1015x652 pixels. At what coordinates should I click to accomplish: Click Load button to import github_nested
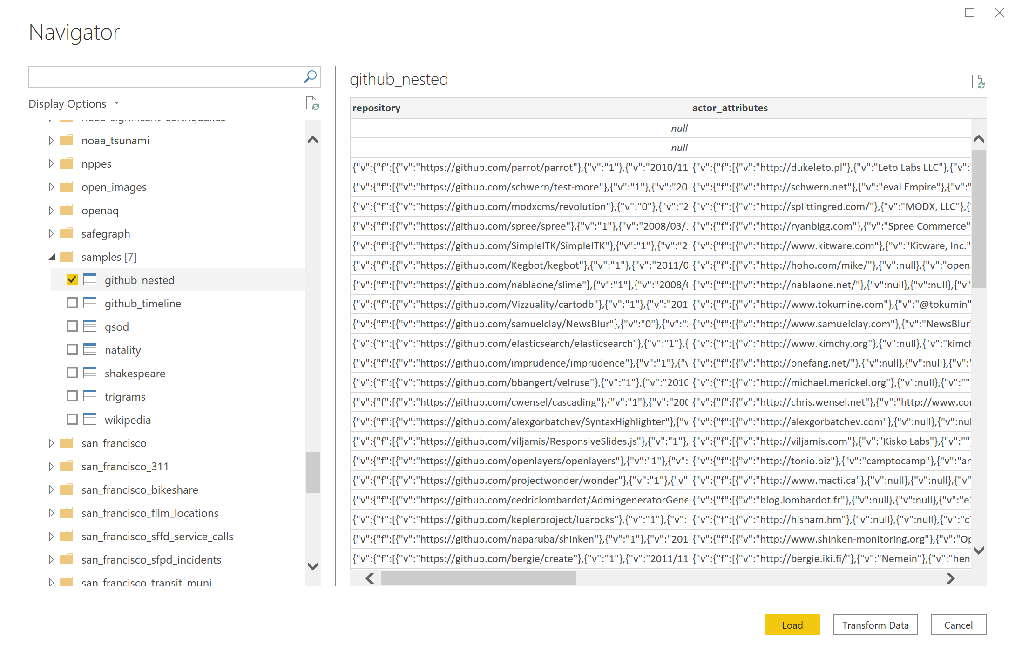[793, 625]
